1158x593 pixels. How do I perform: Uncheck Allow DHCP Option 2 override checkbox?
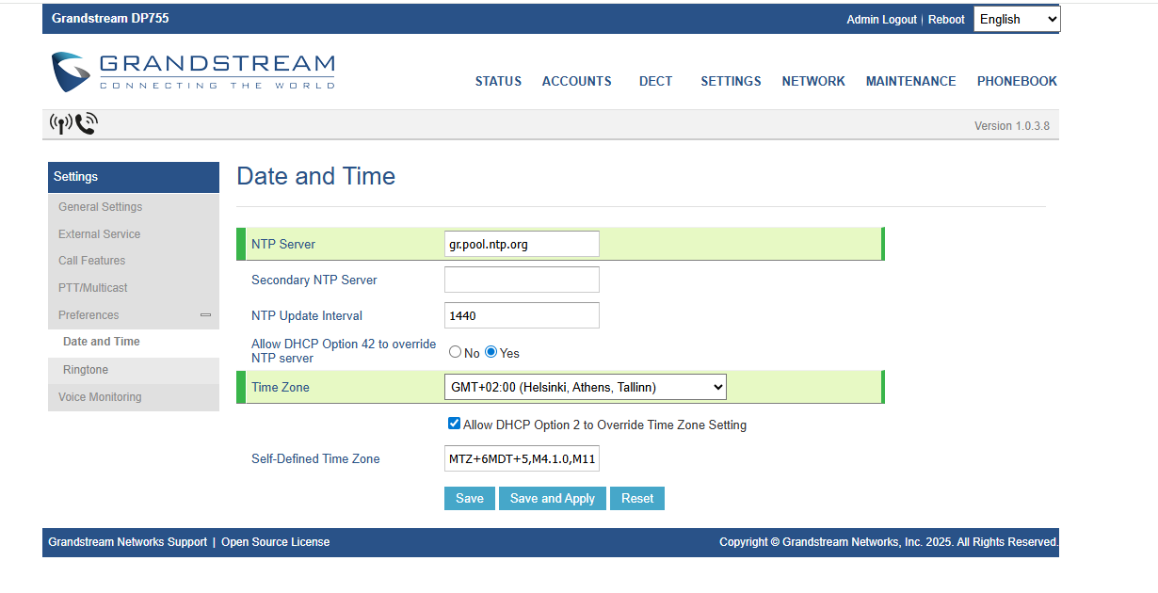(x=455, y=425)
